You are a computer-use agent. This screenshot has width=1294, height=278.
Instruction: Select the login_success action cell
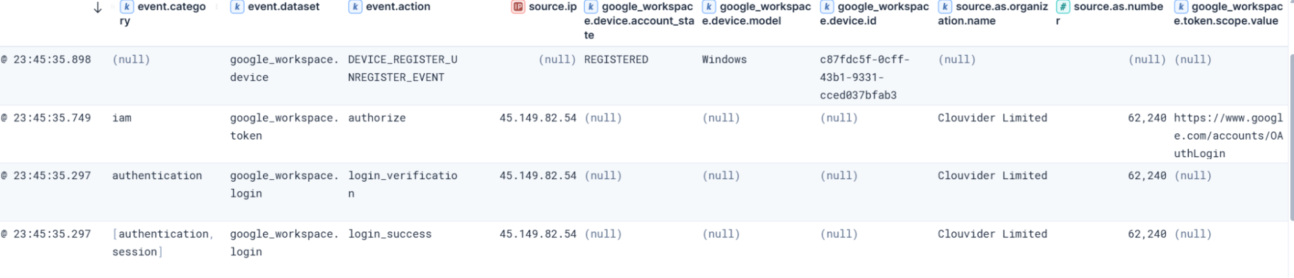click(390, 234)
